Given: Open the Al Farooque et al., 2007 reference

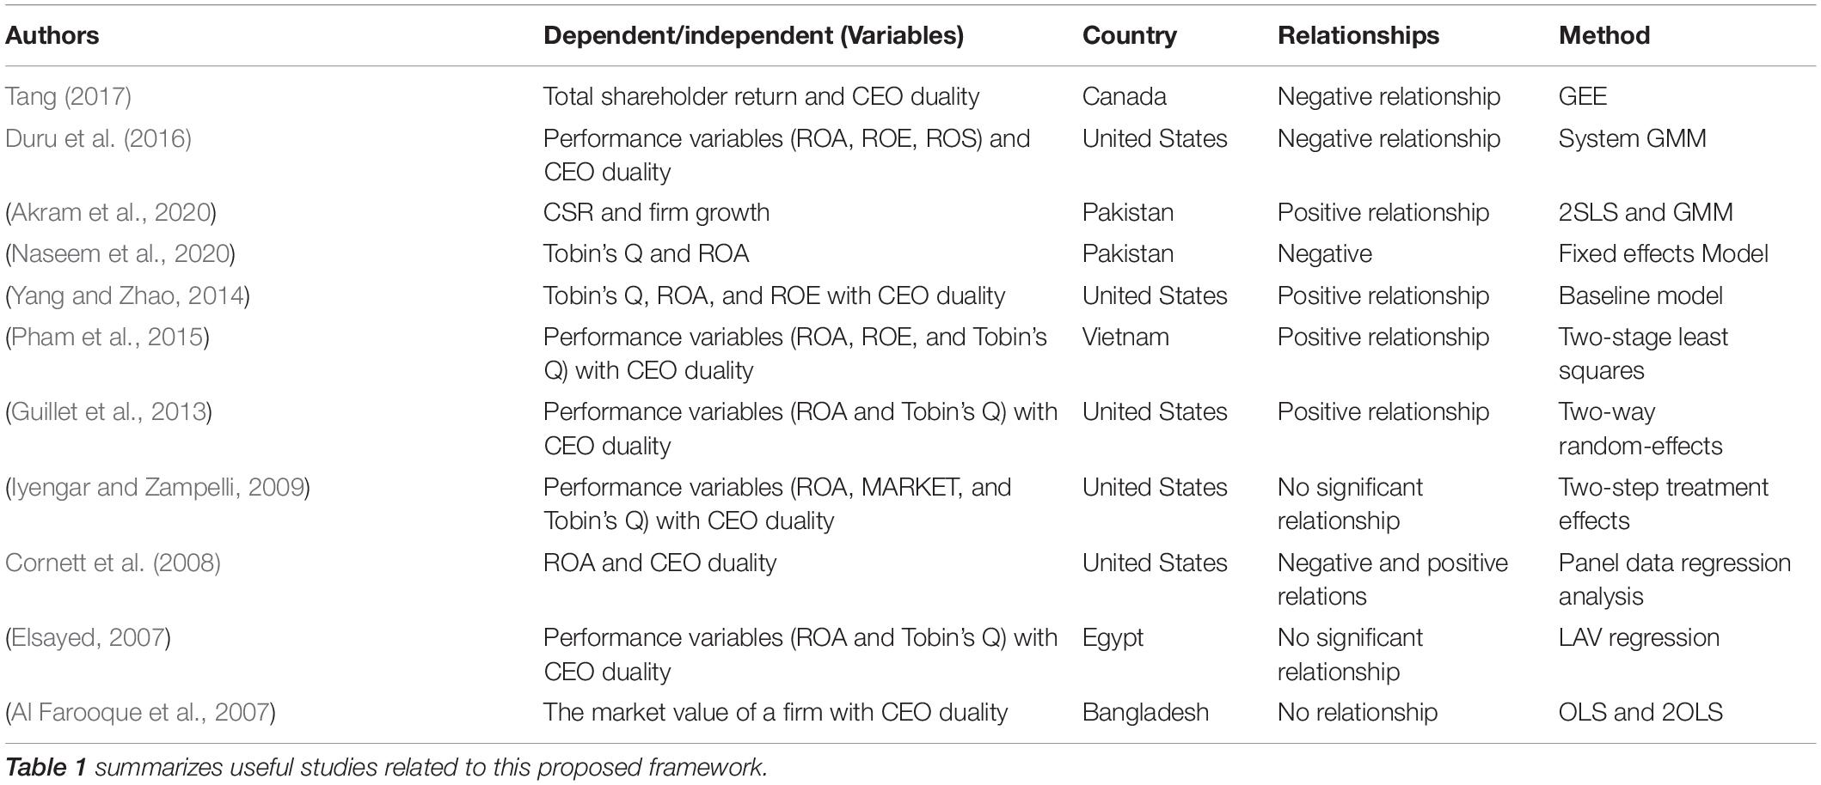Looking at the screenshot, I should [x=140, y=712].
